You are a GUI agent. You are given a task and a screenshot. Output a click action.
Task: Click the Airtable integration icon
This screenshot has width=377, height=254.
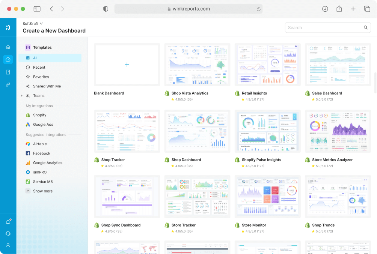(x=28, y=144)
